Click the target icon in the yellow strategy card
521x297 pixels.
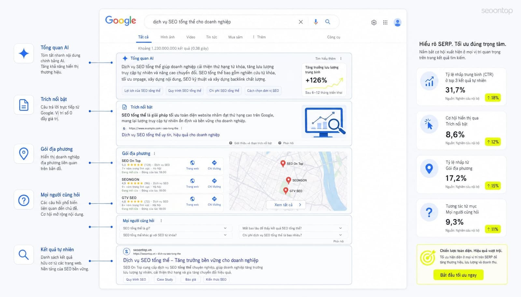[428, 258]
